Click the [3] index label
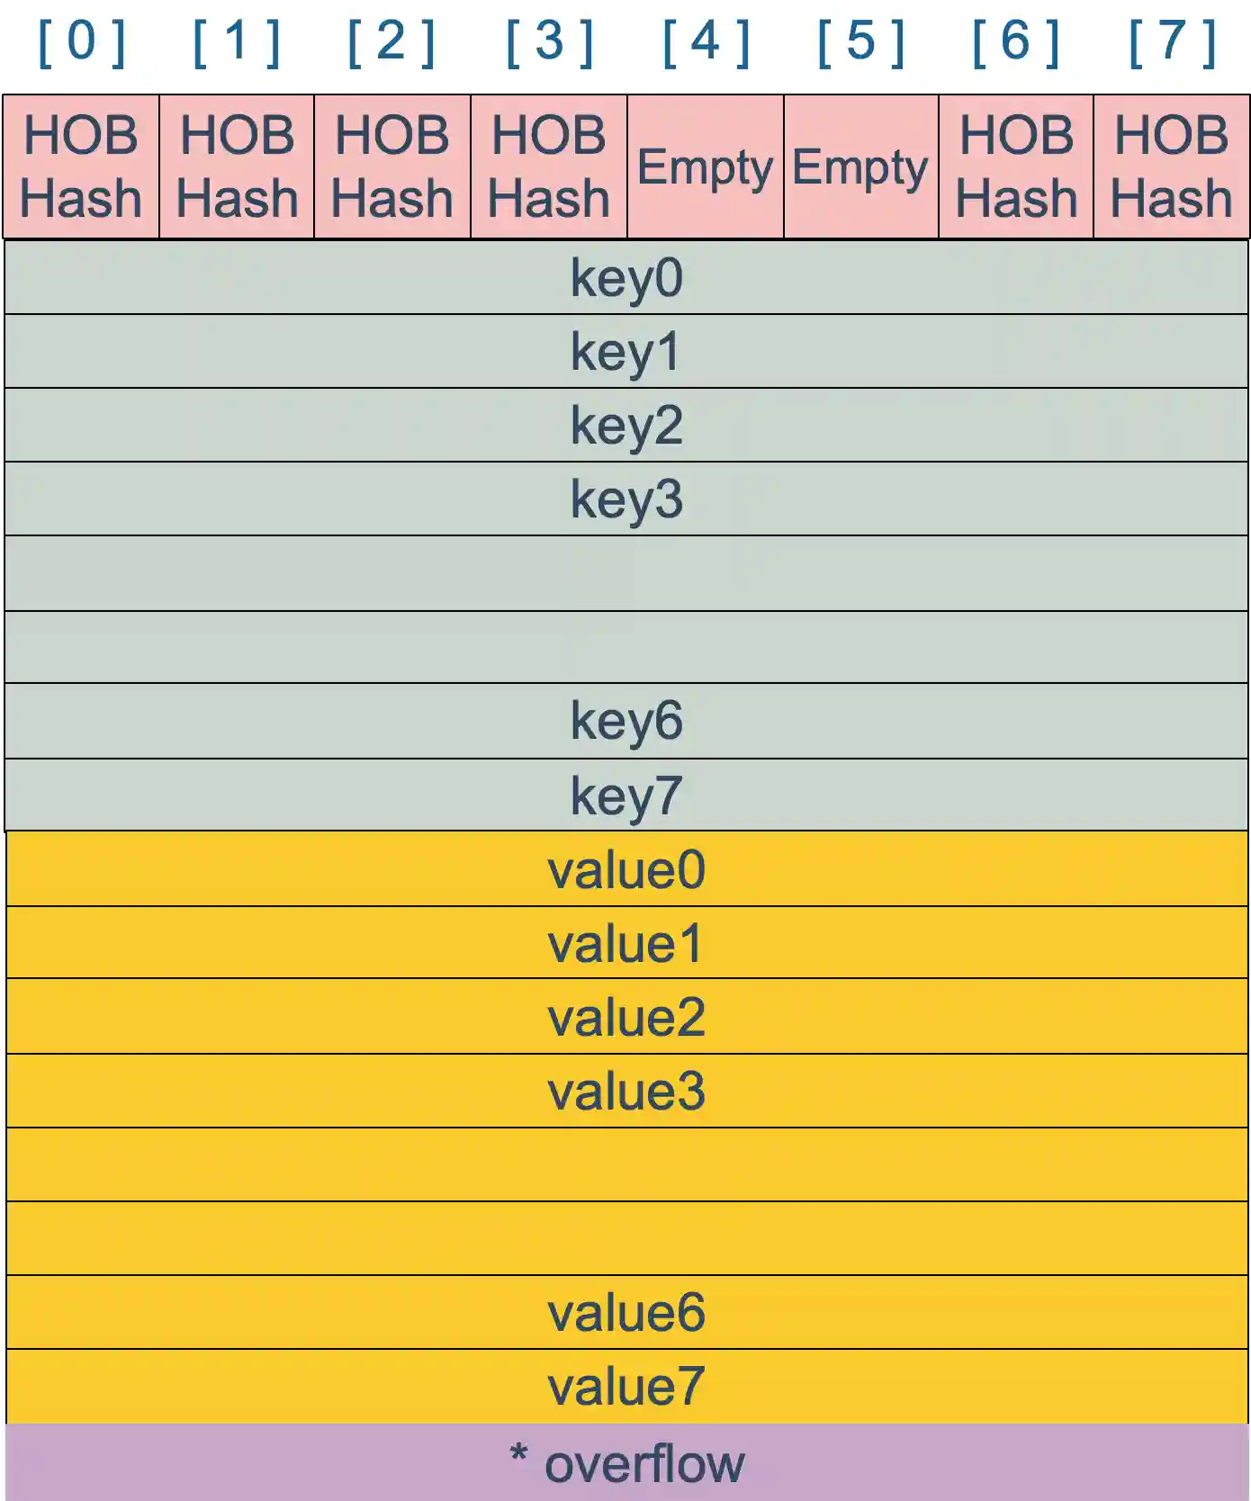1251x1501 pixels. [549, 42]
